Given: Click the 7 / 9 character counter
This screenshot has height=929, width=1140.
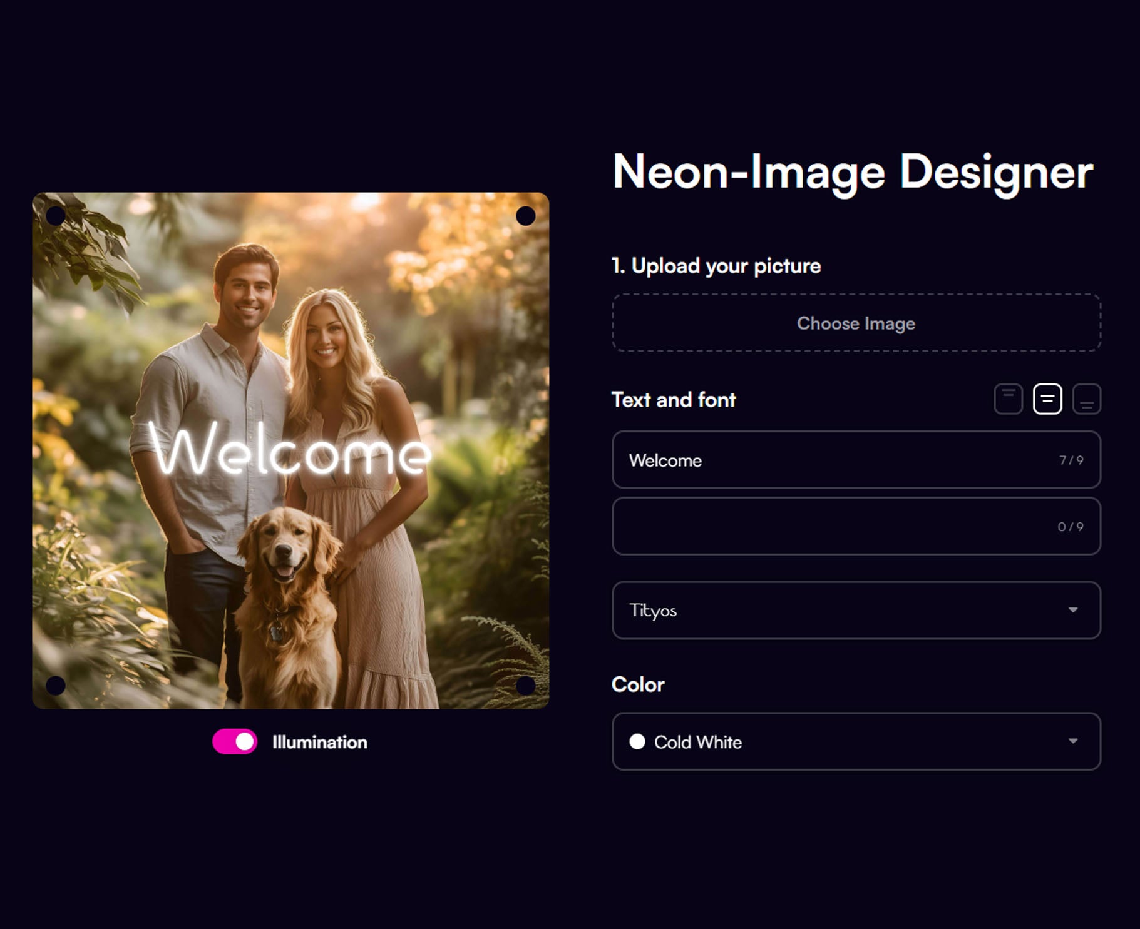Looking at the screenshot, I should pyautogui.click(x=1071, y=460).
